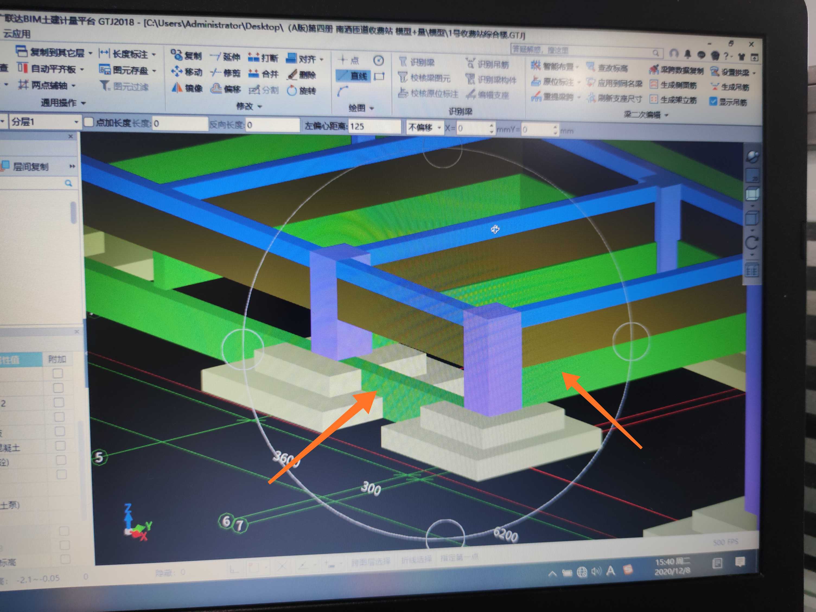816x612 pixels.
Task: Click the Windows volume tray icon
Action: click(596, 571)
